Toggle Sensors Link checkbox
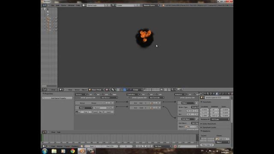Viewport: 274px width, 154px height. pyautogui.click(x=103, y=94)
